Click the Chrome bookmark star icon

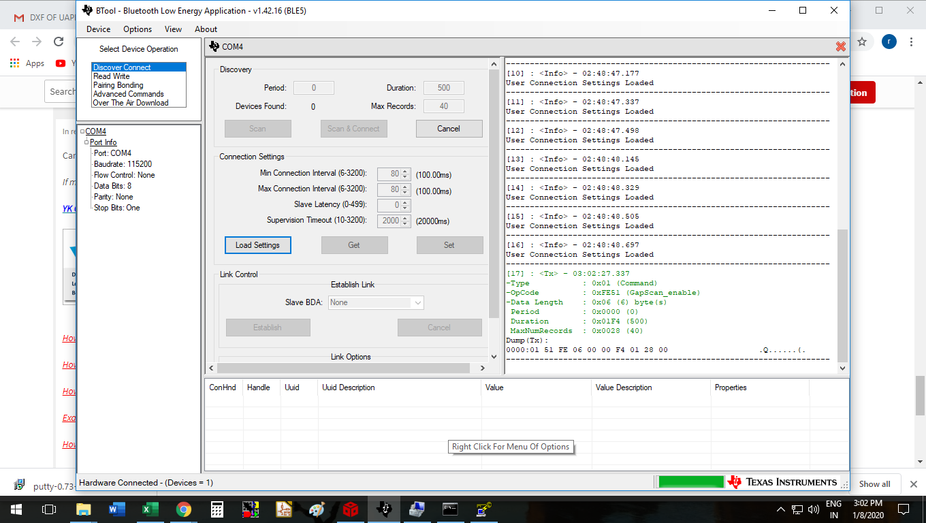pyautogui.click(x=862, y=42)
